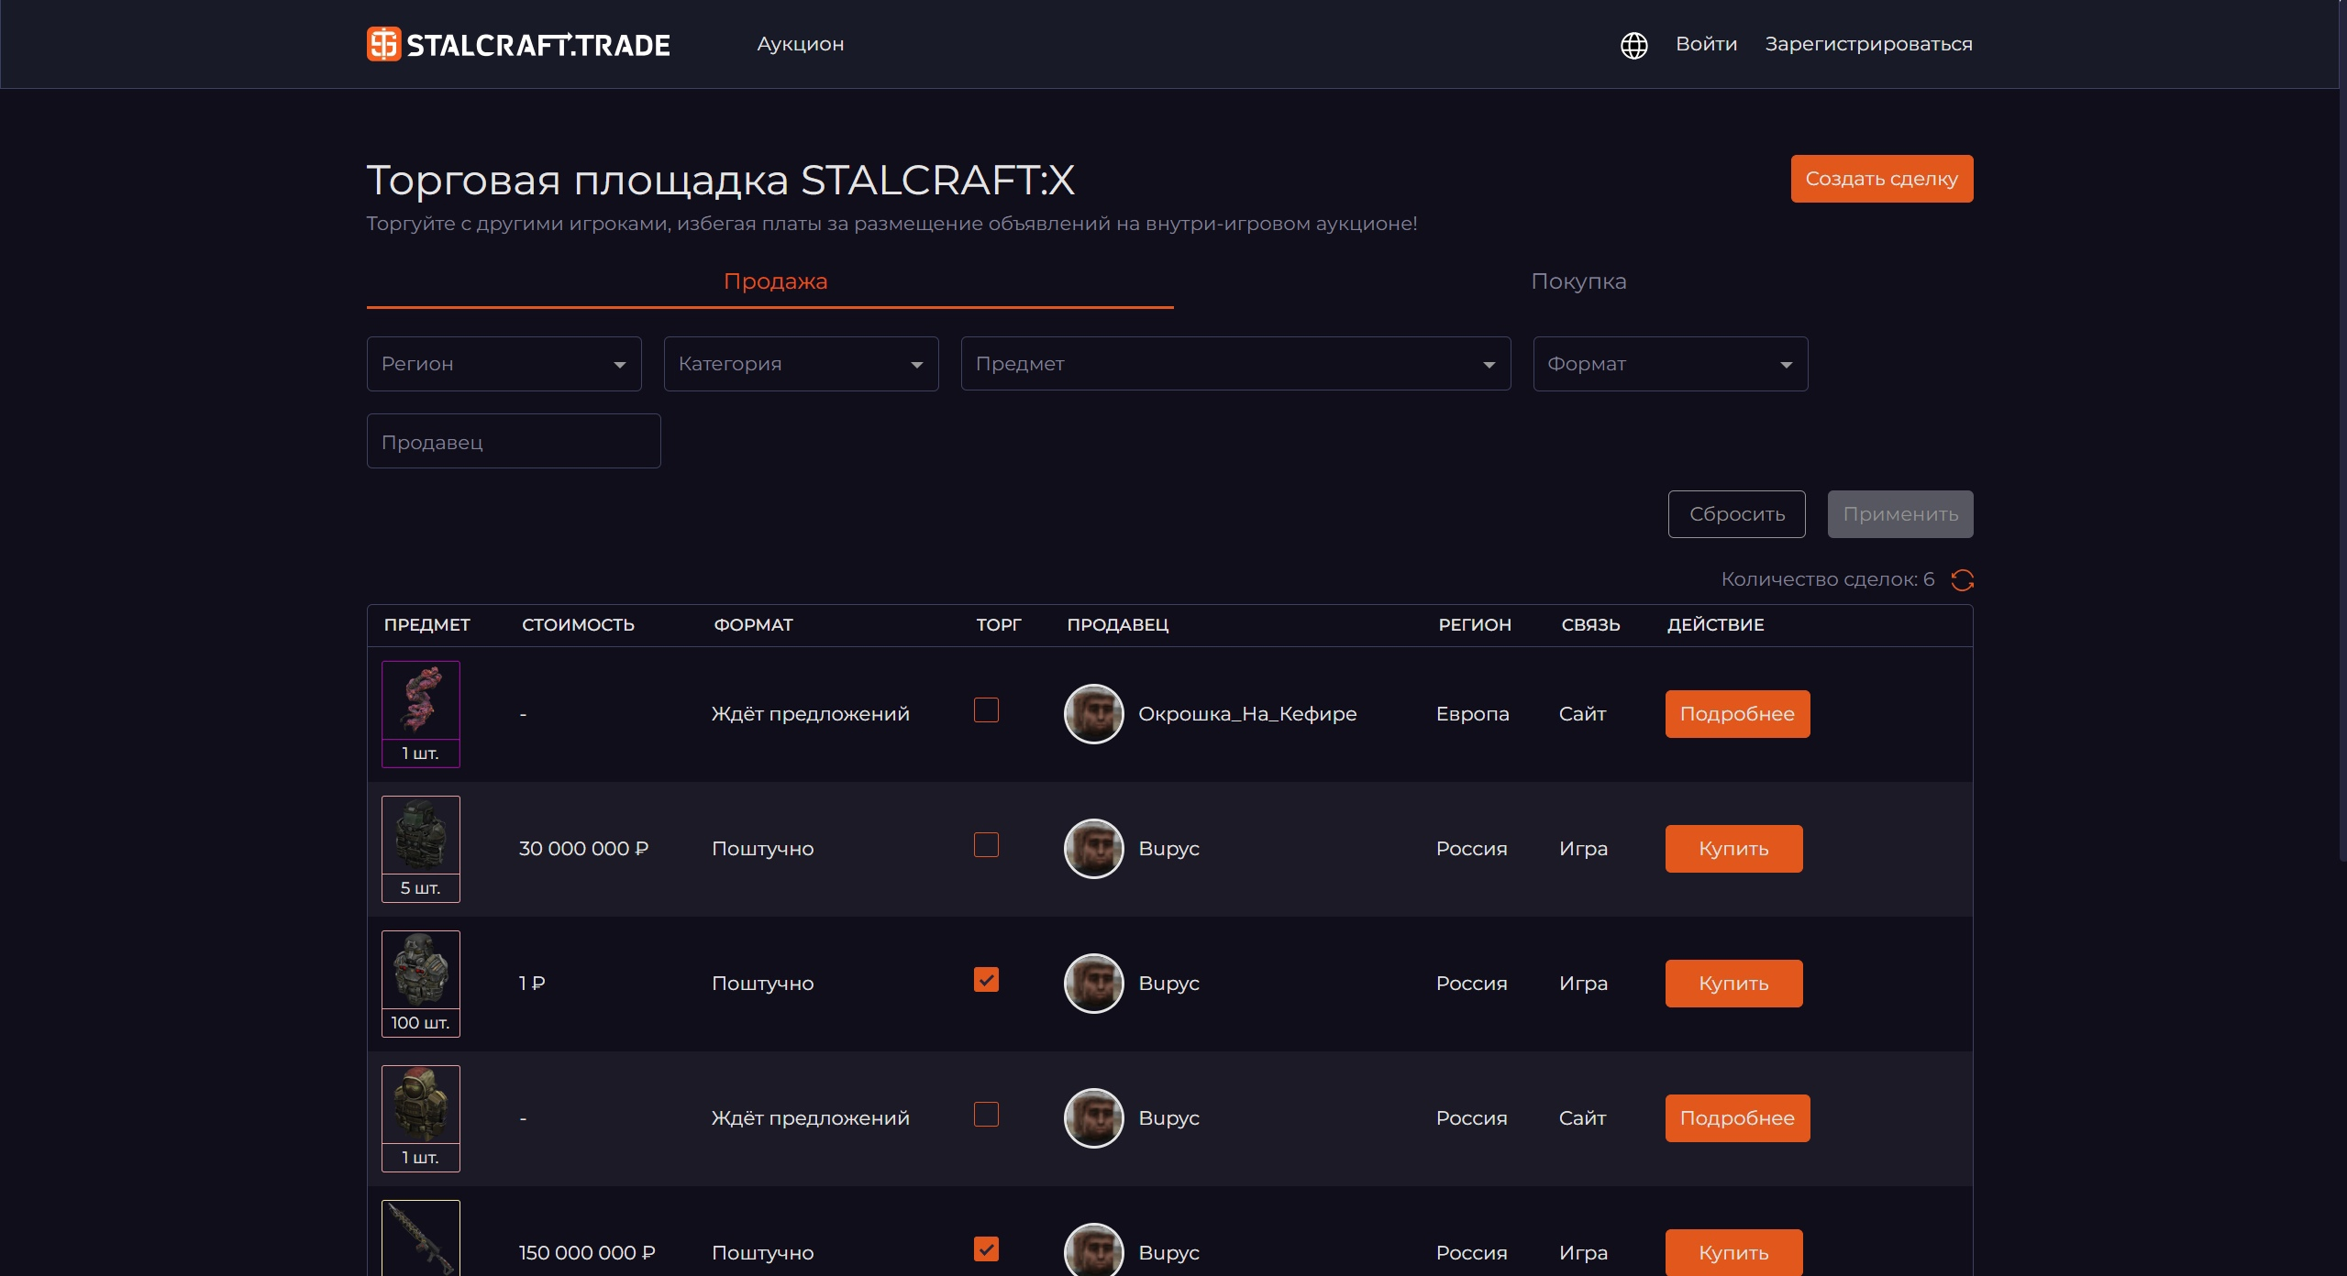This screenshot has width=2347, height=1276.
Task: Click Купить for the 150 000 000 ₽ deal
Action: (x=1733, y=1252)
